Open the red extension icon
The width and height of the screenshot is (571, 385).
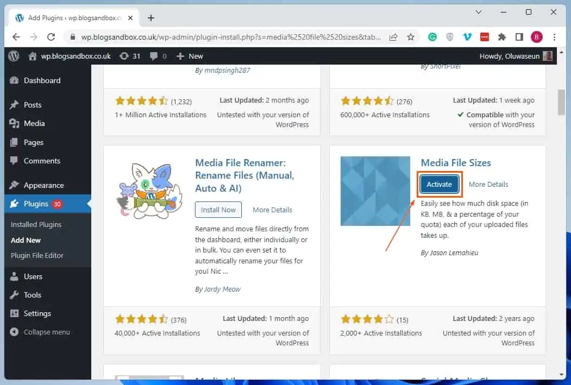[484, 37]
